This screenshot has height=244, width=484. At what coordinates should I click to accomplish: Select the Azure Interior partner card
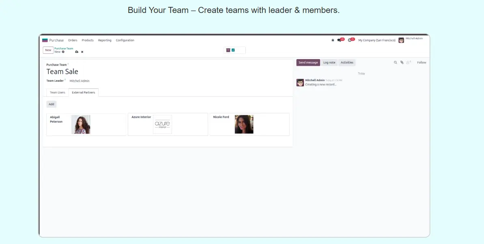(168, 124)
